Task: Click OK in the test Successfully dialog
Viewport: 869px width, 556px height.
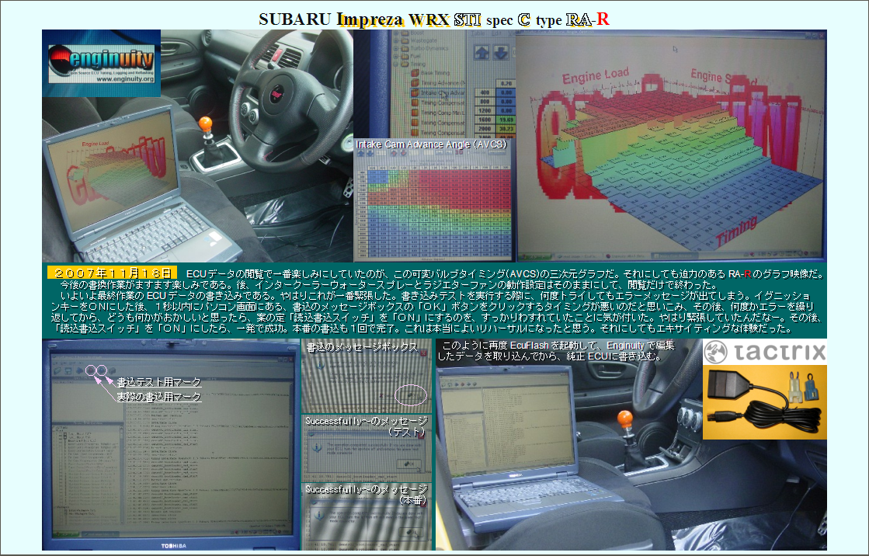Action: pyautogui.click(x=406, y=463)
